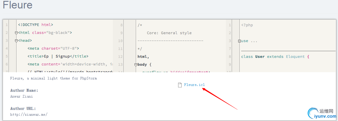Open the Fleure theme title heading
338x121 pixels.
17,5
